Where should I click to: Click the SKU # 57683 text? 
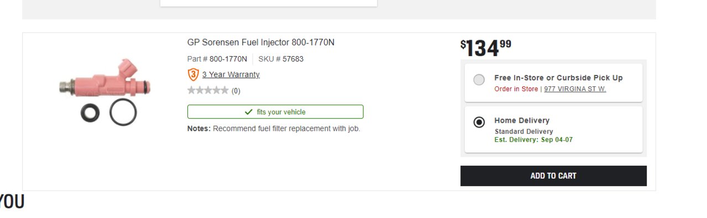click(281, 59)
